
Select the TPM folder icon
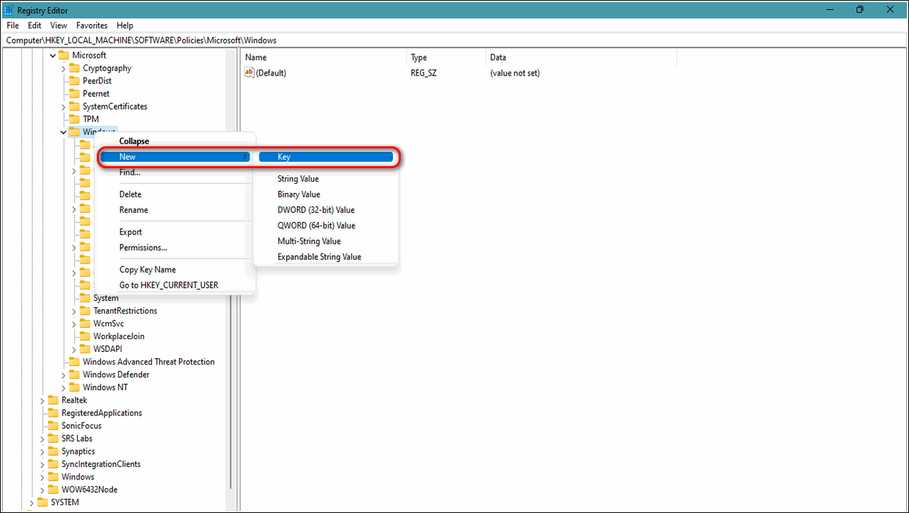click(x=74, y=119)
